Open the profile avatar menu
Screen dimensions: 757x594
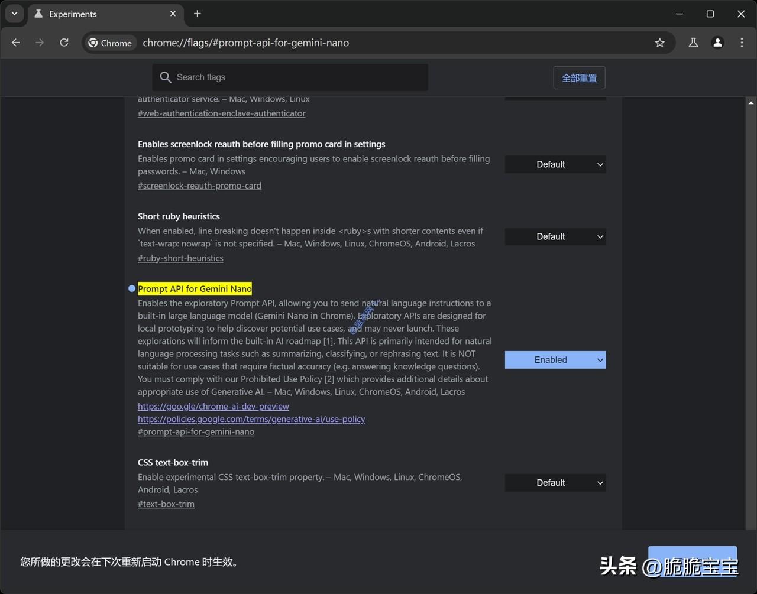coord(717,43)
